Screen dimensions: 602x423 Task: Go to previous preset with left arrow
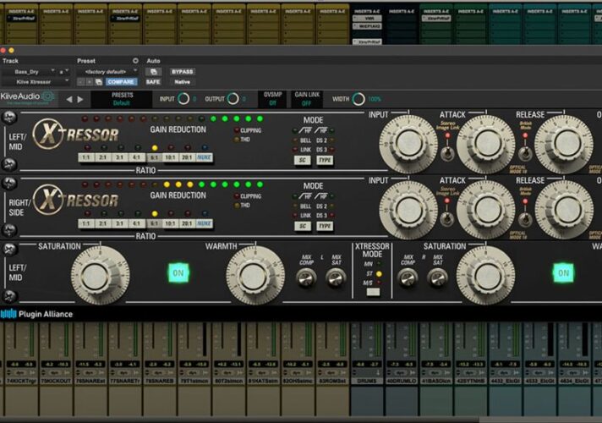click(69, 100)
